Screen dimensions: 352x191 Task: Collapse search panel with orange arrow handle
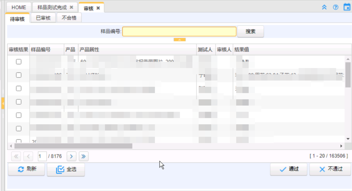coord(180,40)
